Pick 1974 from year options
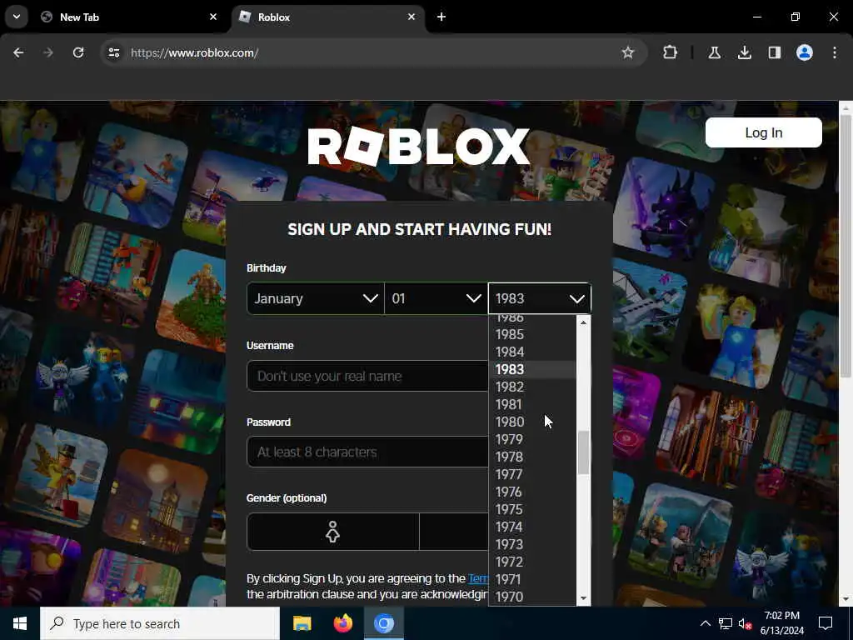This screenshot has width=853, height=640. [532, 527]
